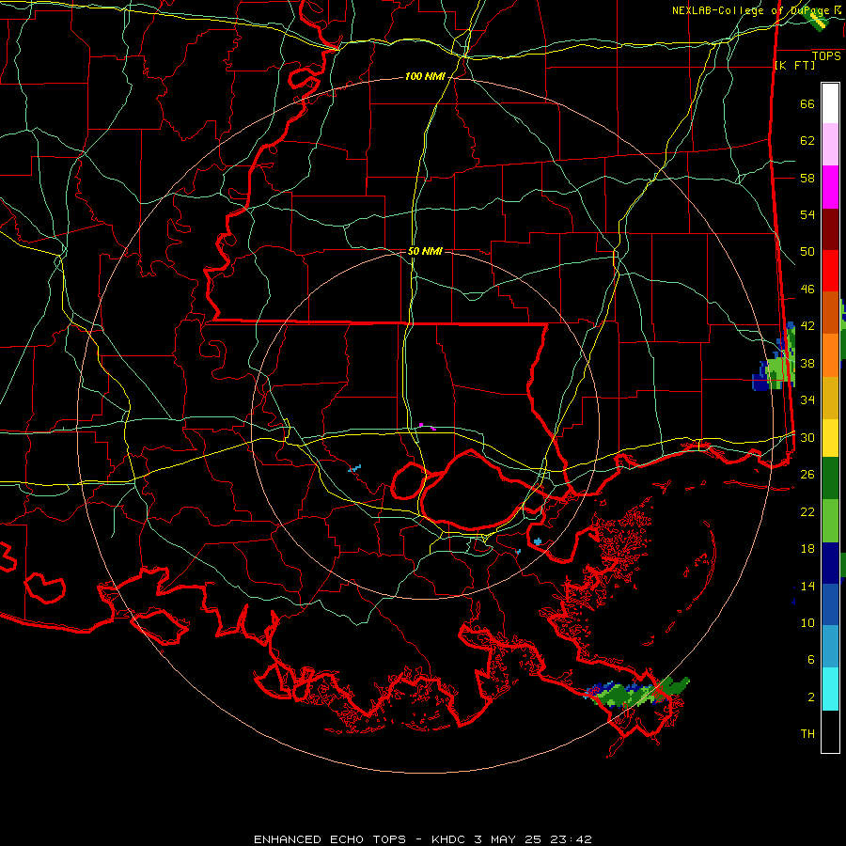Select the yellow legend swatch
The width and height of the screenshot is (846, 846).
point(830,438)
